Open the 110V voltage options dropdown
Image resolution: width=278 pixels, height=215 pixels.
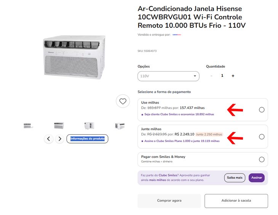click(168, 76)
